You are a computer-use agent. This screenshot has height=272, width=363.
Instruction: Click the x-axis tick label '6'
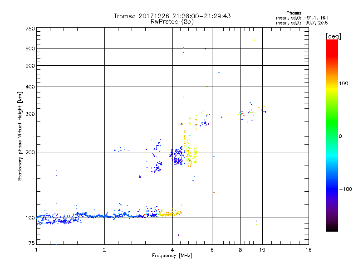[212, 250]
